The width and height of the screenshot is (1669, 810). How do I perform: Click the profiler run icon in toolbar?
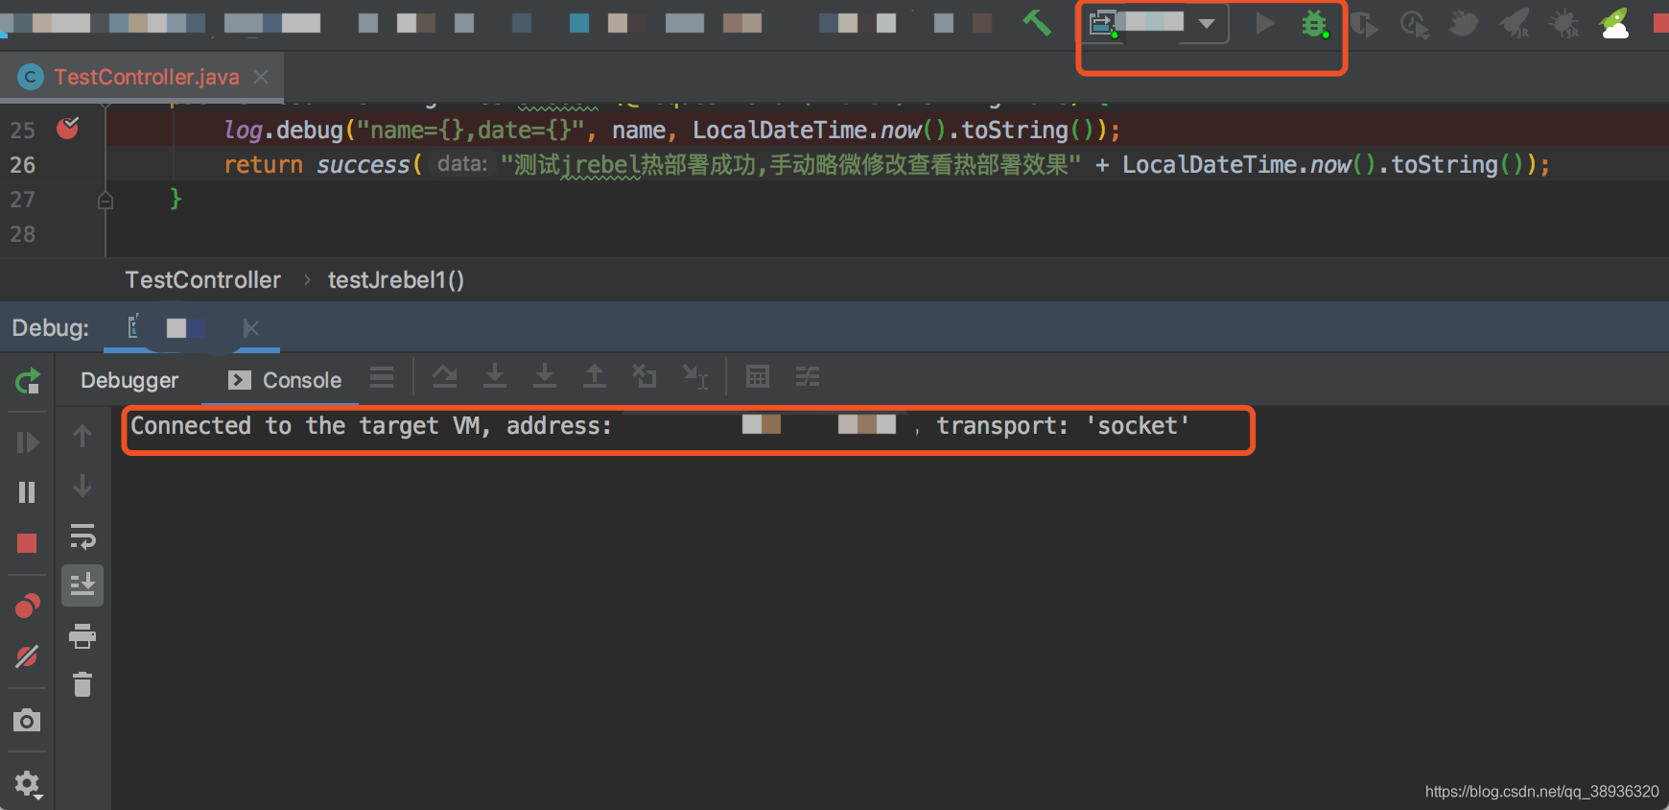pyautogui.click(x=1415, y=24)
